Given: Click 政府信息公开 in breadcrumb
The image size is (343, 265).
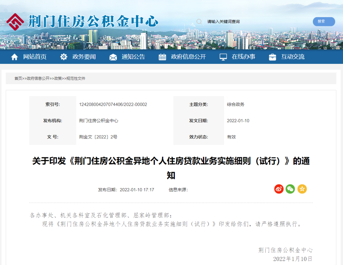Looking at the screenshot, I should pos(38,78).
